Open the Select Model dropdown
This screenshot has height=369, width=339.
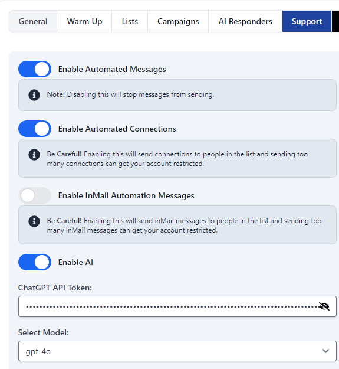[177, 351]
